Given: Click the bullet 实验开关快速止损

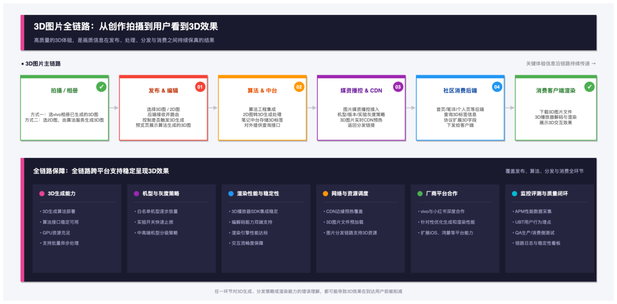Looking at the screenshot, I should 154,222.
